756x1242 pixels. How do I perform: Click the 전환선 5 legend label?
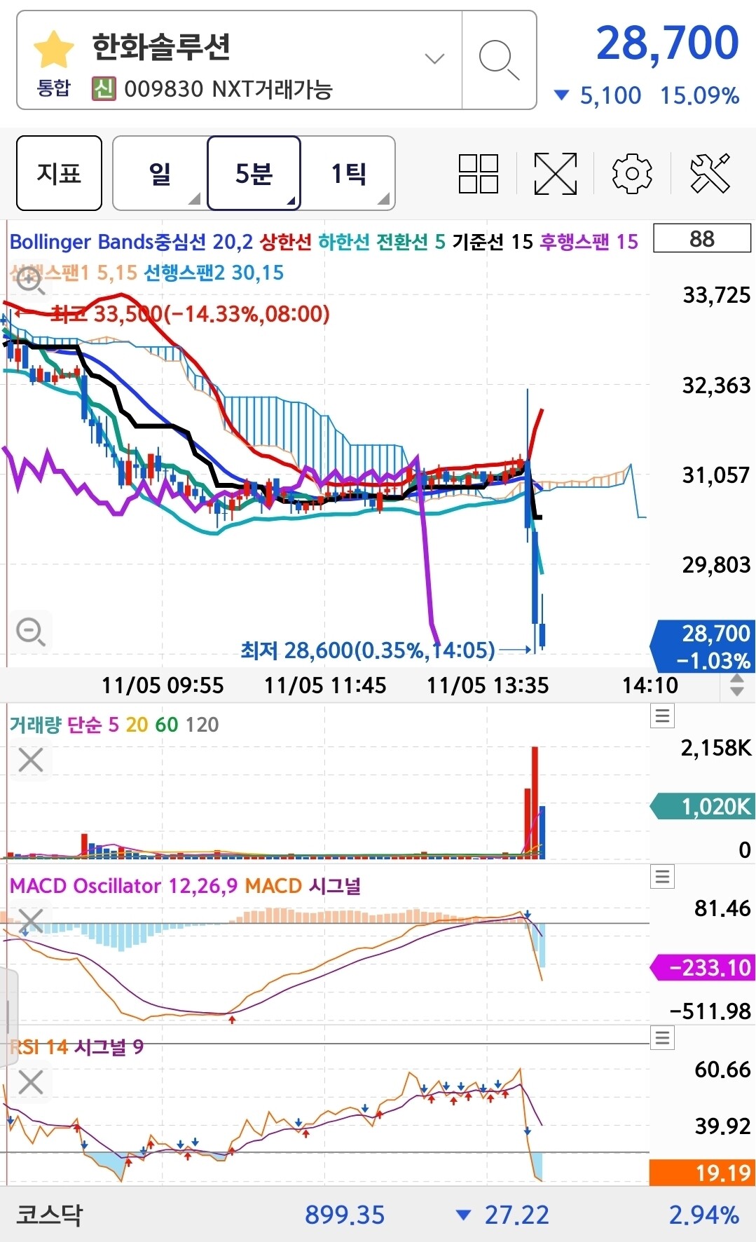click(411, 242)
